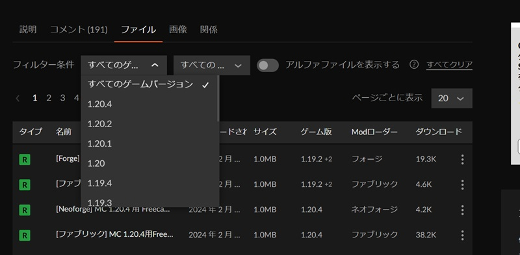Select version 1.19.3 in dropdown list

tap(149, 201)
